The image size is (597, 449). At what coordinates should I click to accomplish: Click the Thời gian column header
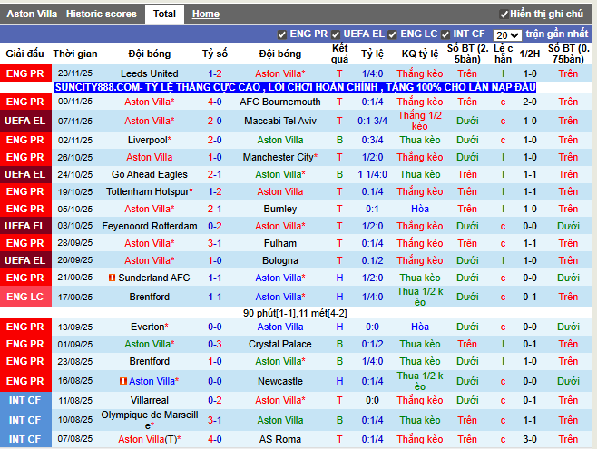click(75, 54)
